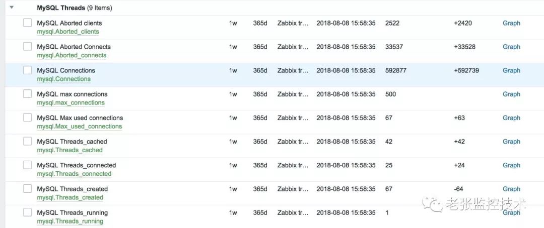The image size is (544, 228).
Task: Collapse the MySQL Threads group
Action: (x=12, y=7)
